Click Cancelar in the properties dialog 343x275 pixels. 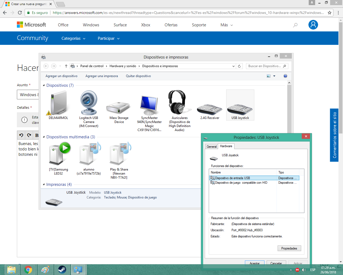pos(276,263)
